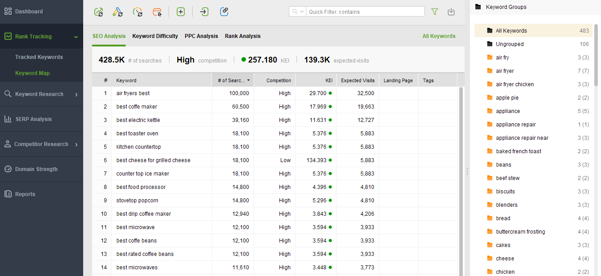Viewport: 601px width, 276px height.
Task: Select the best cheese for grilled cheese row
Action: [275, 160]
